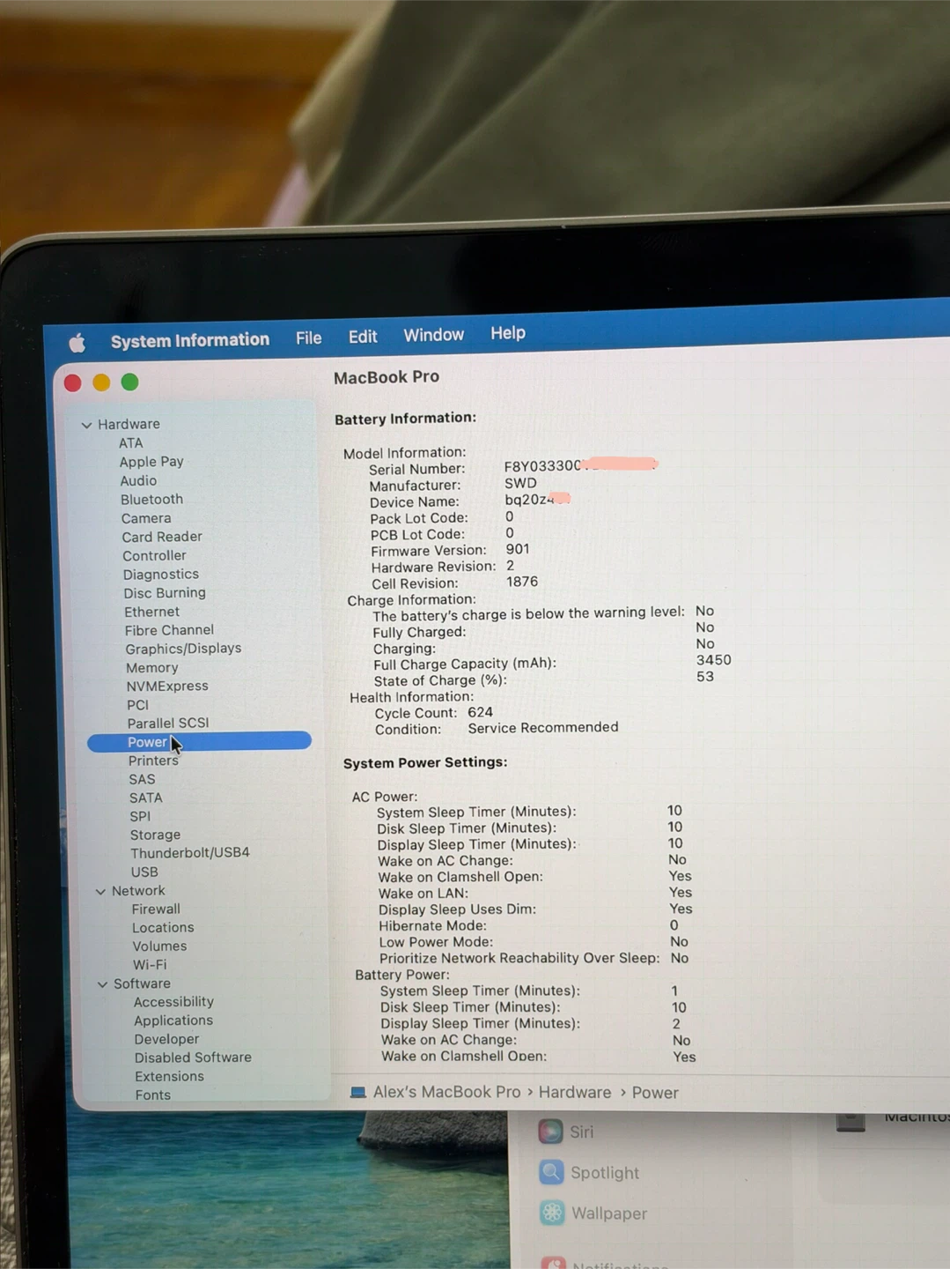Select Wi-Fi under Network
Viewport: 950px width, 1269px height.
point(150,965)
